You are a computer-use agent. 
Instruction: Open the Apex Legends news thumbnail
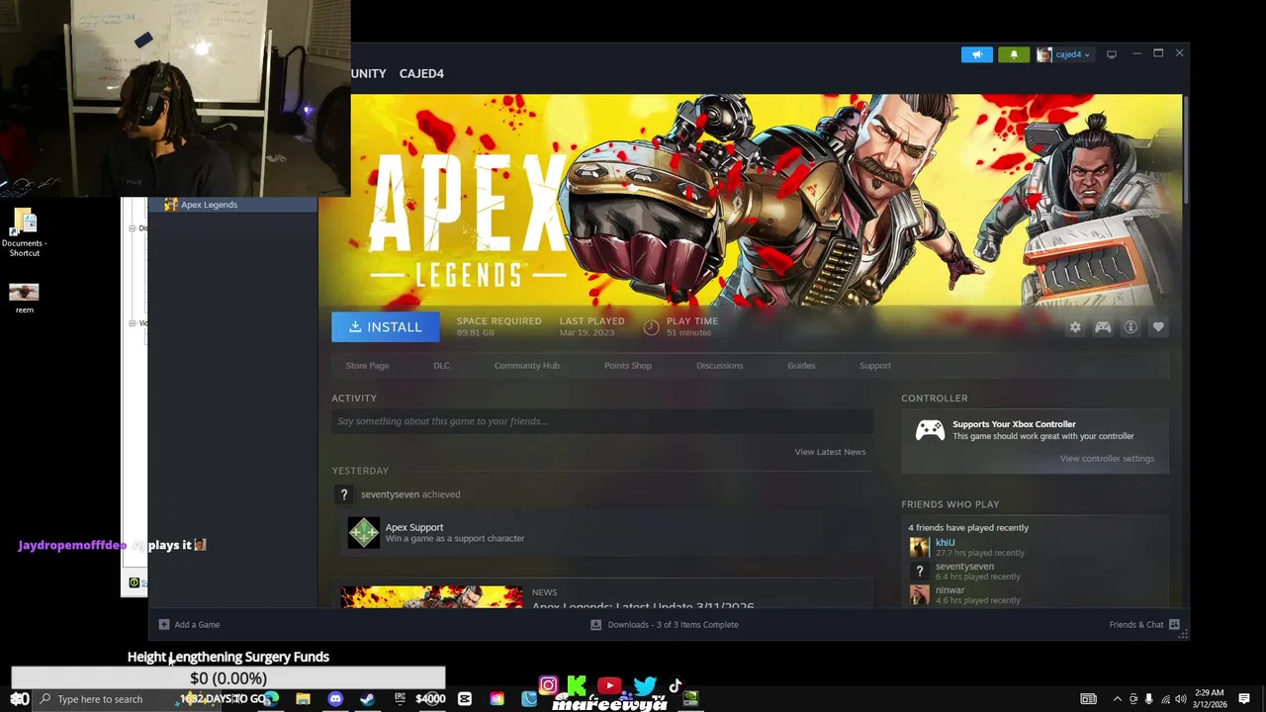point(432,596)
